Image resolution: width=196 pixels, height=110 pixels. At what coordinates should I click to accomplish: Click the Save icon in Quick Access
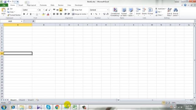(x=5, y=2)
